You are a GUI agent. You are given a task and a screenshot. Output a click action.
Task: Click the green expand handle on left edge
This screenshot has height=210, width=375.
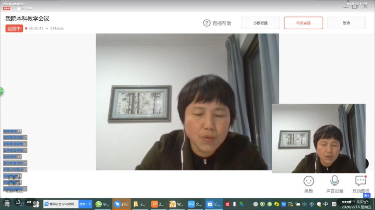point(1,91)
